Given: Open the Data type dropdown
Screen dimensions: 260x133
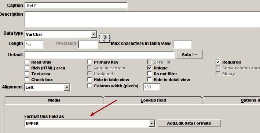Looking at the screenshot, I should 94,34.
